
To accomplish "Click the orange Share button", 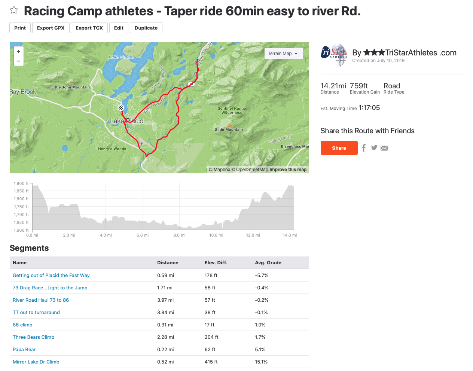I will pos(339,148).
